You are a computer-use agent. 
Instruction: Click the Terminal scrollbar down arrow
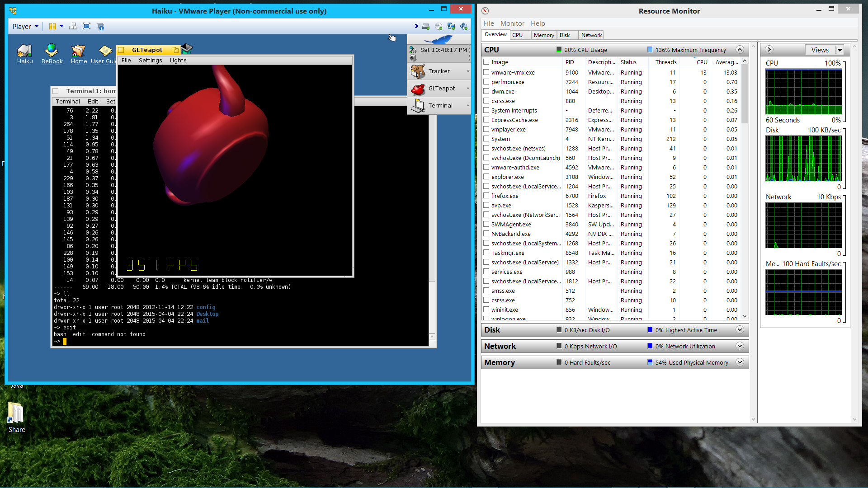pyautogui.click(x=432, y=337)
